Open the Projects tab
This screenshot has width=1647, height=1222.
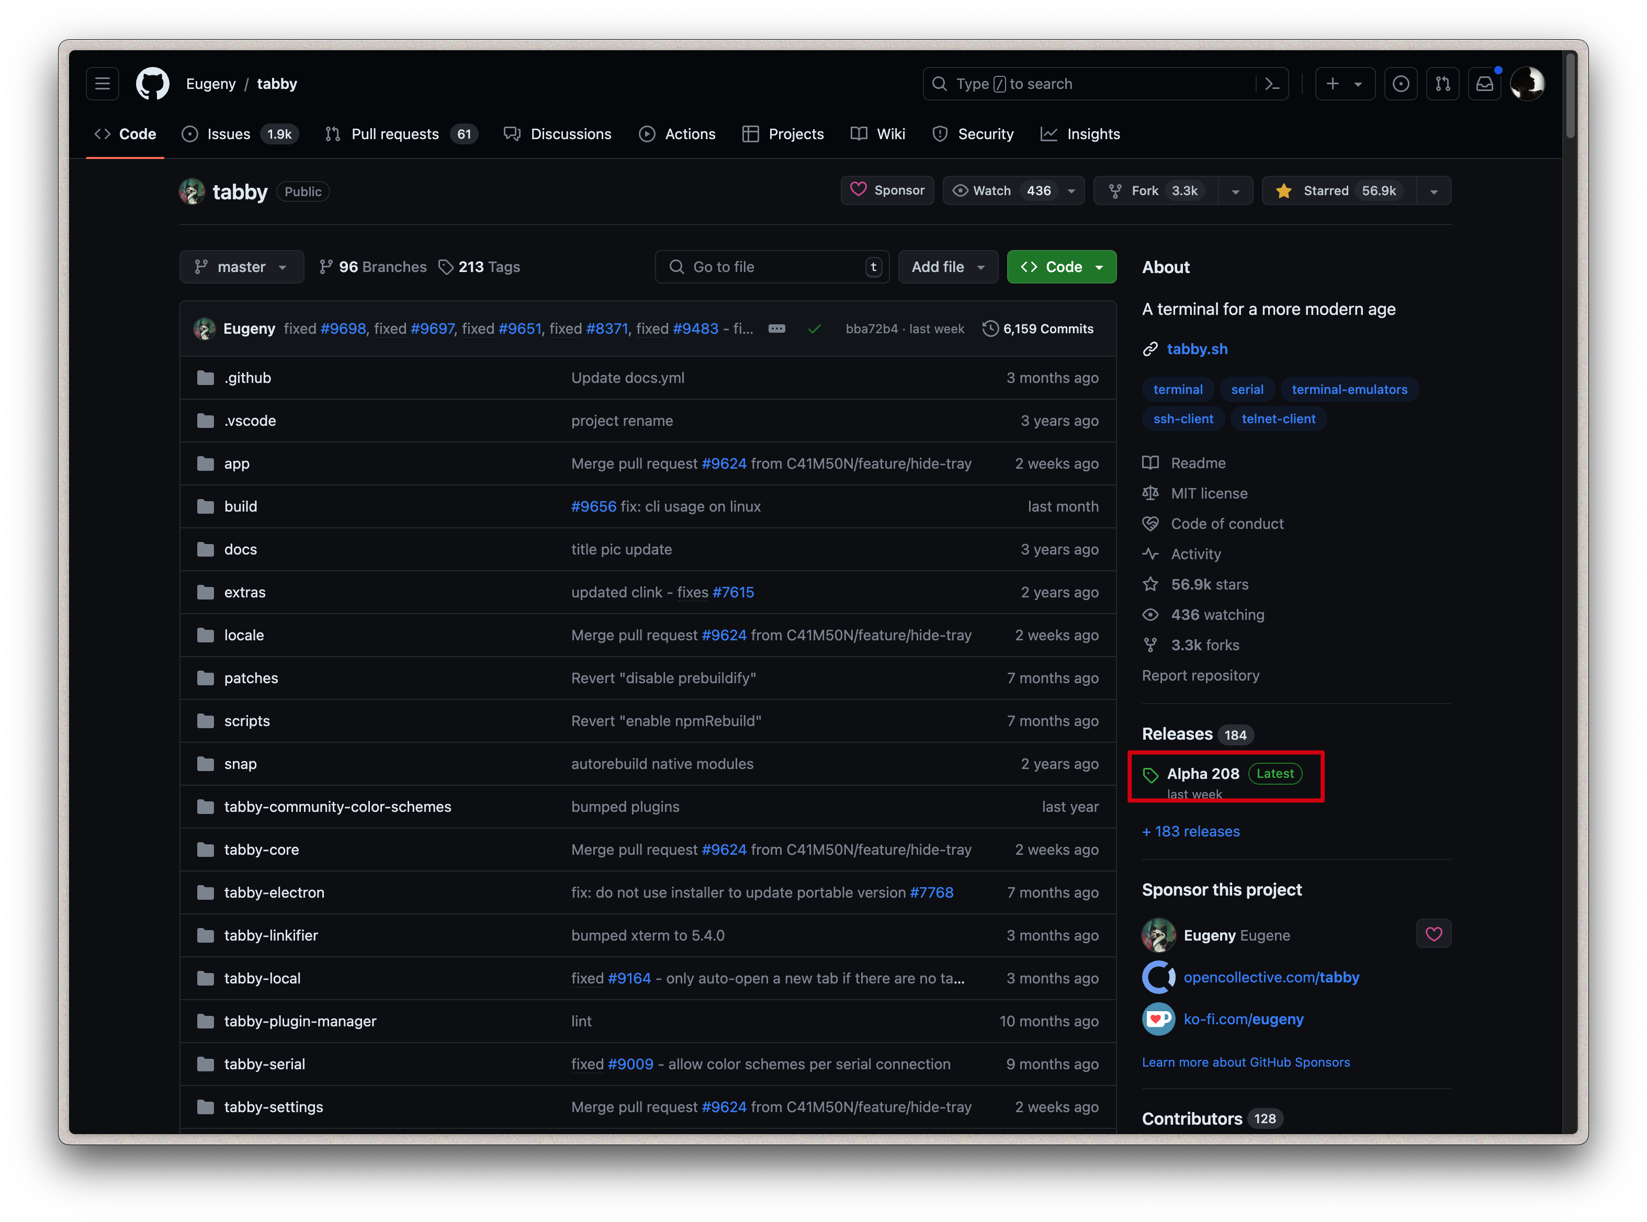[x=783, y=134]
